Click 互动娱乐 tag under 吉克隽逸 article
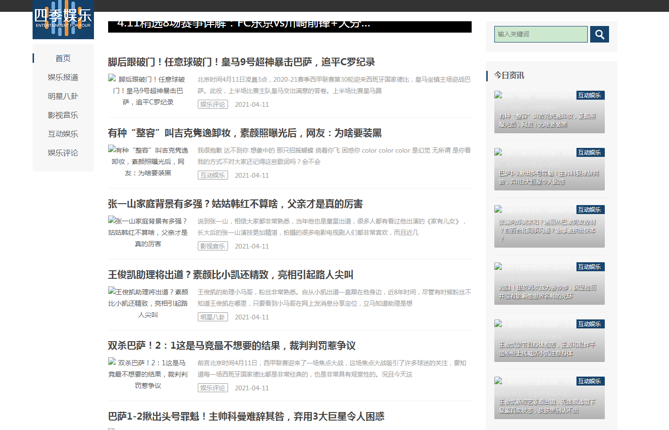Image resolution: width=669 pixels, height=430 pixels. (212, 175)
